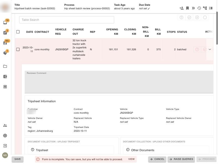This screenshot has height=164, width=218.
Task: Sort table by DATE column
Action: (30, 32)
